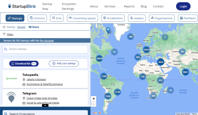Sort startups by SB Score
This screenshot has width=198, height=115.
[x=34, y=27]
